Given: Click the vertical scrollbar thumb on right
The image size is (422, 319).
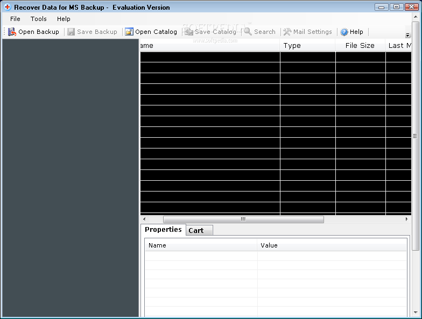Looking at the screenshot, I should coord(416,136).
